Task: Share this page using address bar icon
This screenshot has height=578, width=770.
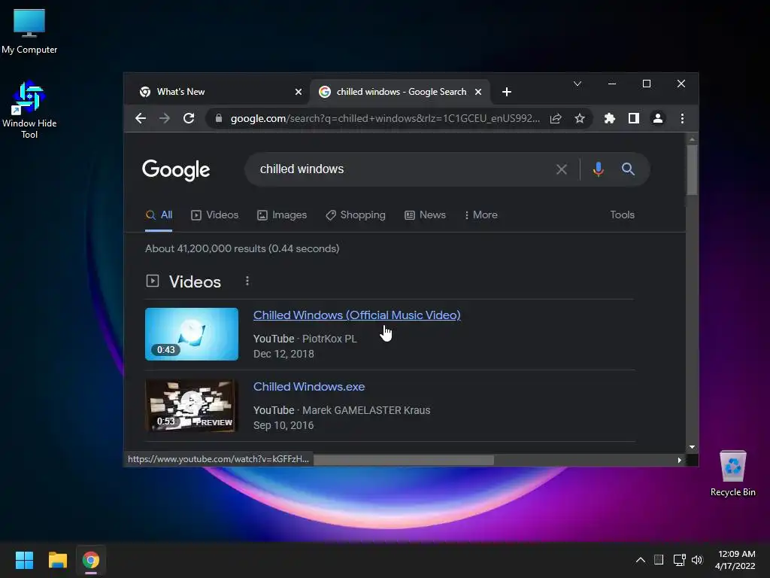Action: click(x=556, y=118)
